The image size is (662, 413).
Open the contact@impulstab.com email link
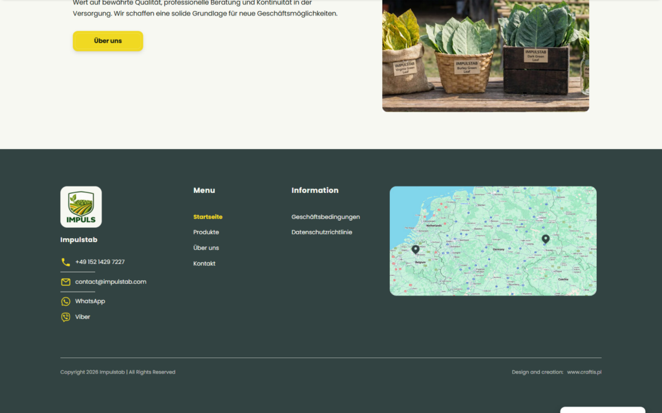tap(111, 281)
